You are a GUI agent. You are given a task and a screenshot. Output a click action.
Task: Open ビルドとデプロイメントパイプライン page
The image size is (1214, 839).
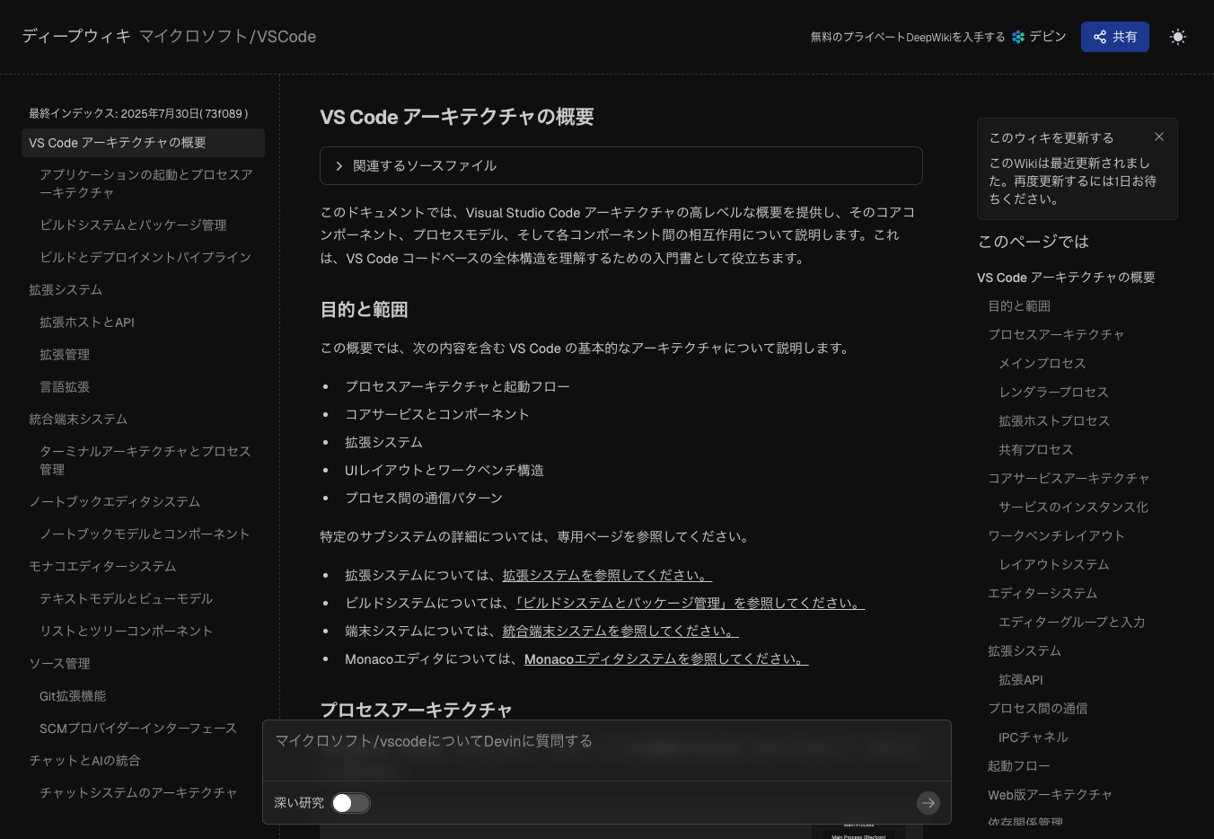[145, 257]
